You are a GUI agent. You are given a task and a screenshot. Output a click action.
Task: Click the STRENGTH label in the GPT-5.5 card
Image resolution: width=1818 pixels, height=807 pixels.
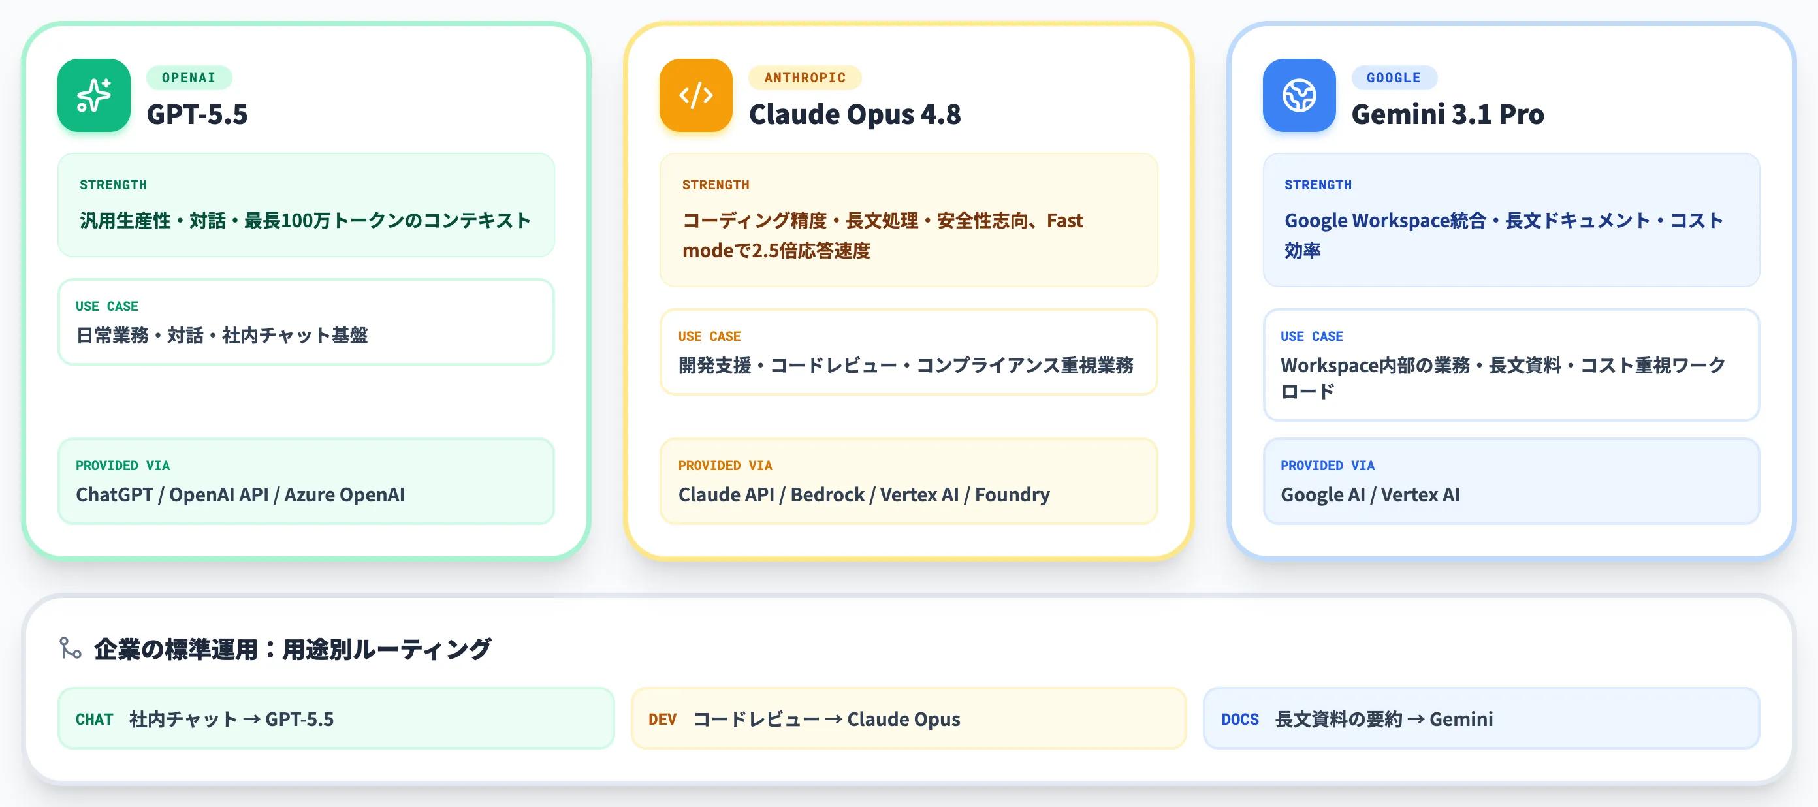coord(113,185)
